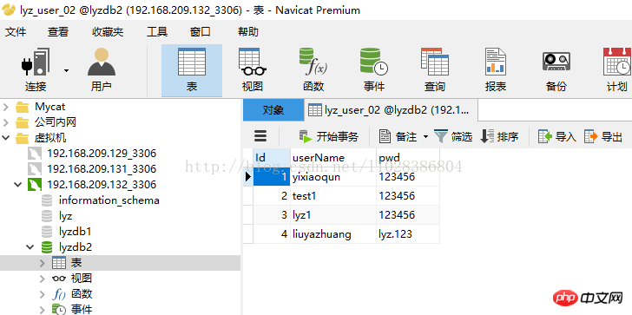Screen dimensions: 632x315
Task: Open the 报表 (Report) toolbar icon
Action: (496, 70)
